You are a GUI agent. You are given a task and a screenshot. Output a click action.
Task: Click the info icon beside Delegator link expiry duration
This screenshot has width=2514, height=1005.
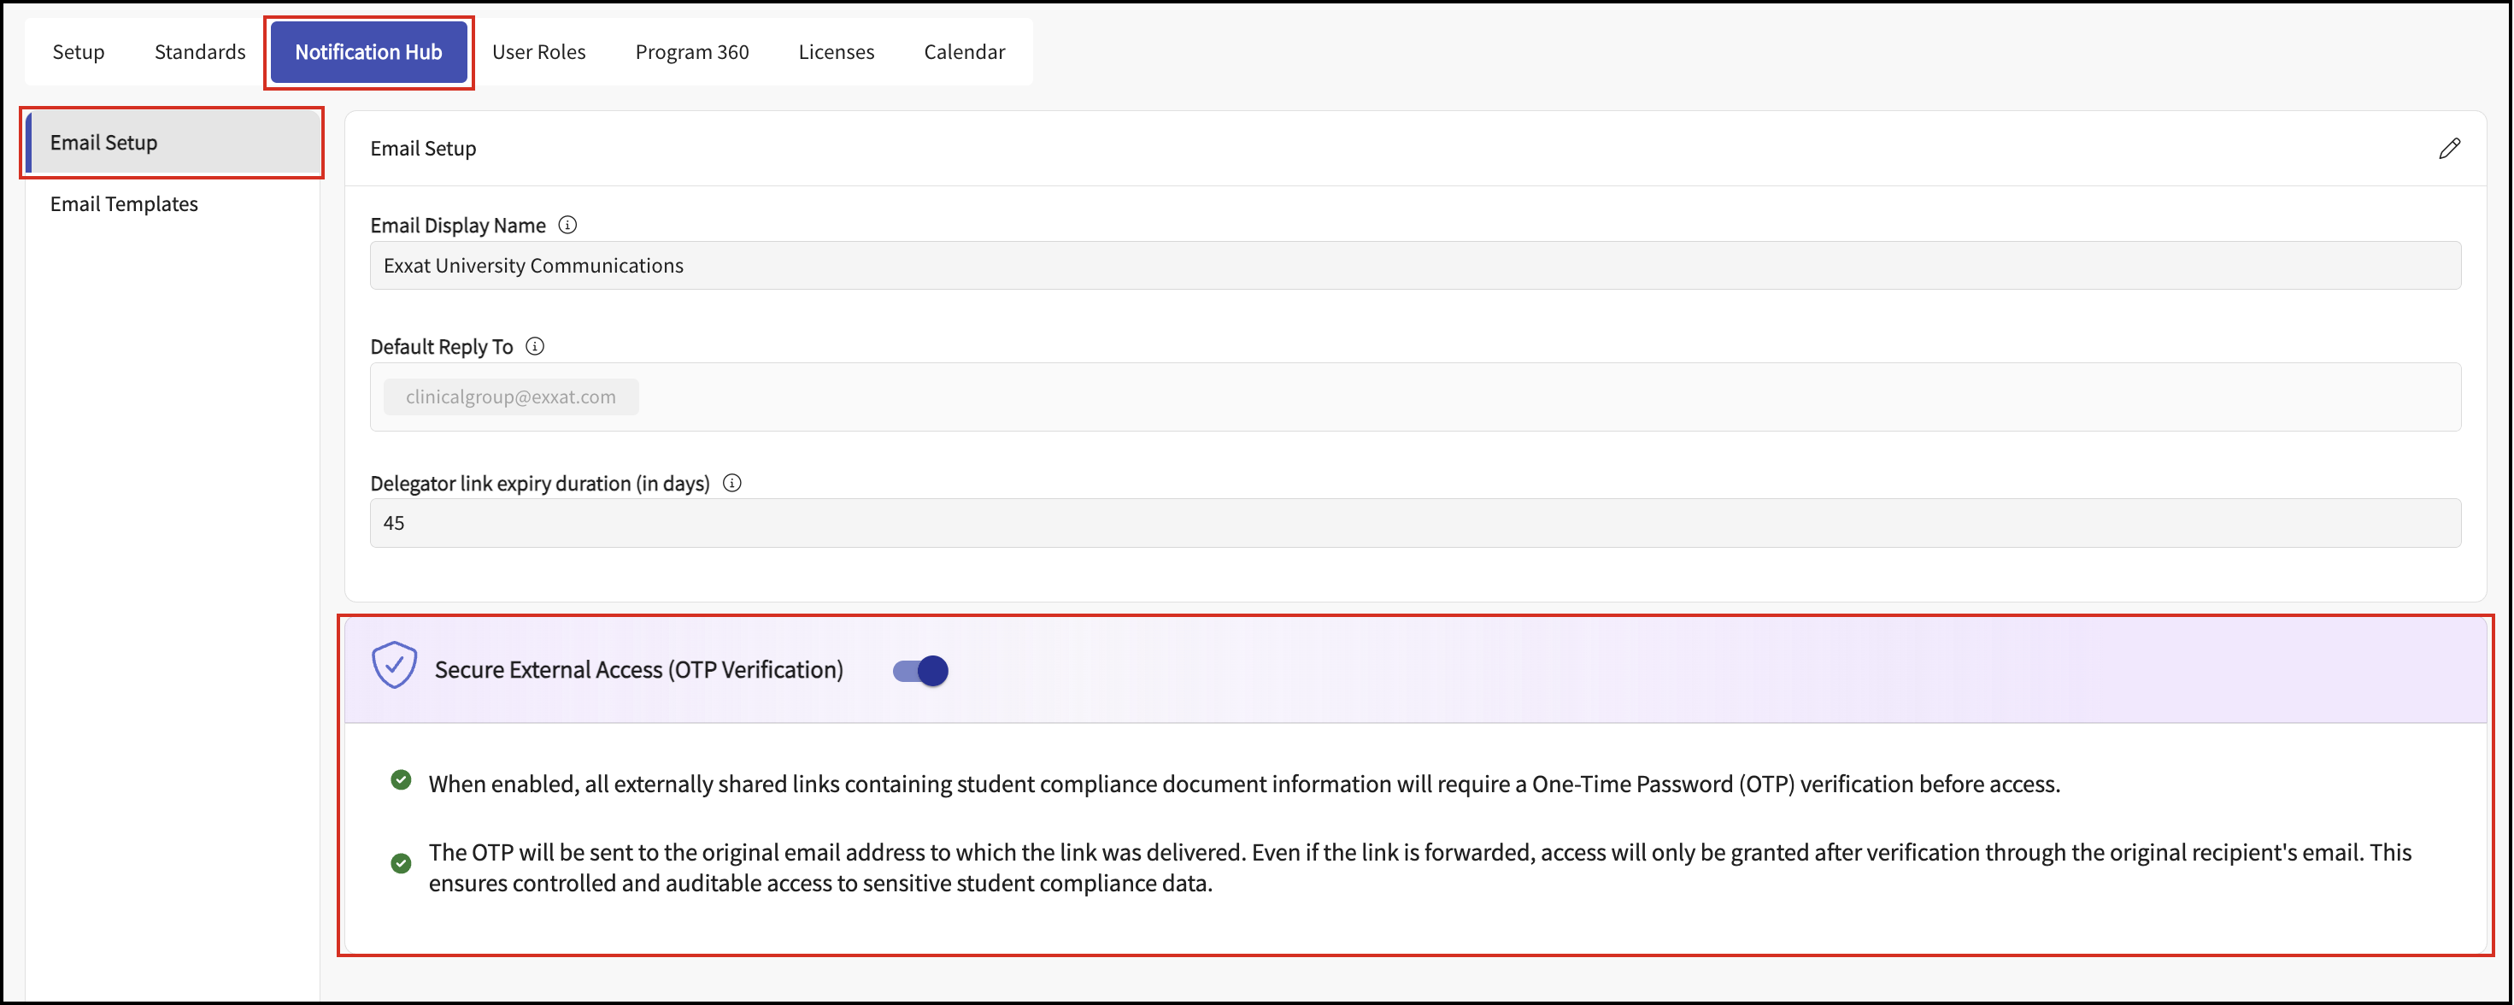732,483
